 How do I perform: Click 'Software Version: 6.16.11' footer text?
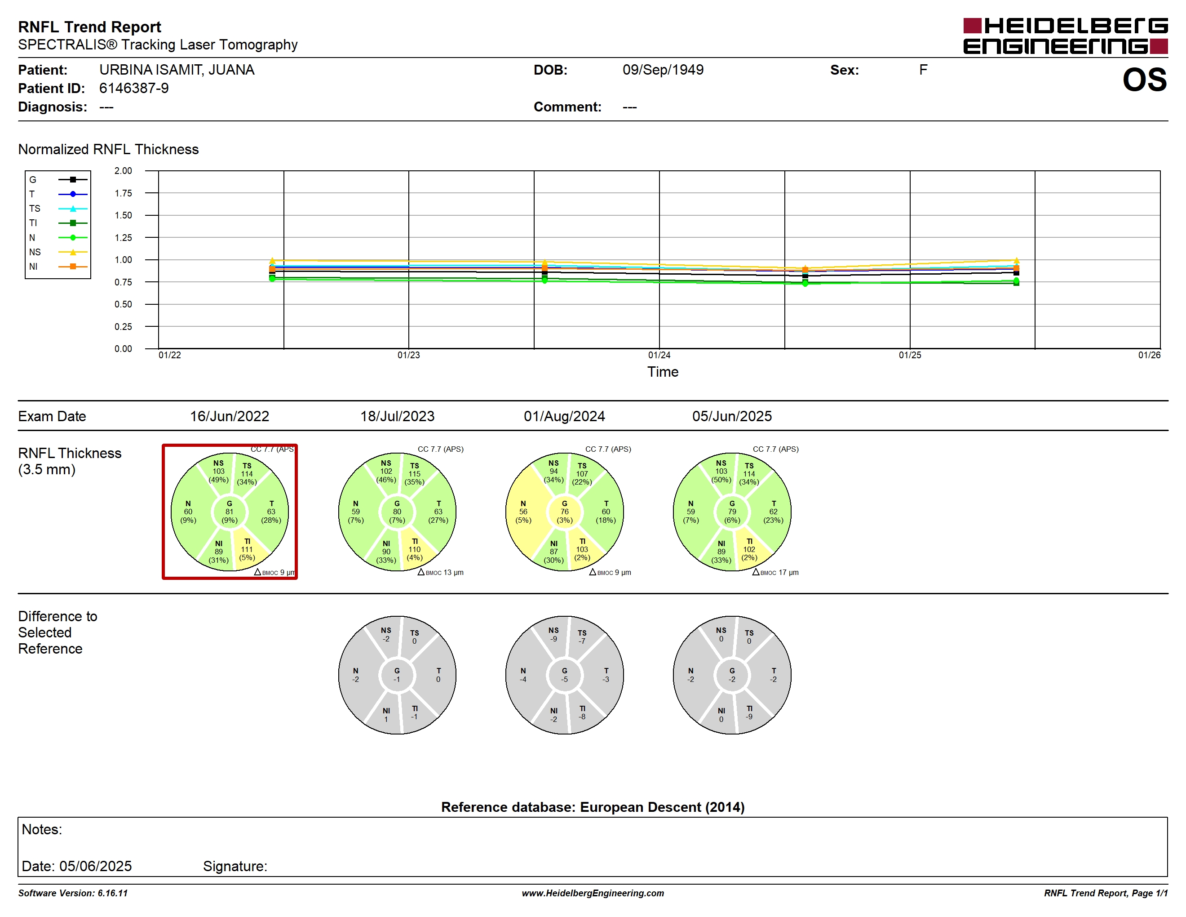[x=73, y=893]
